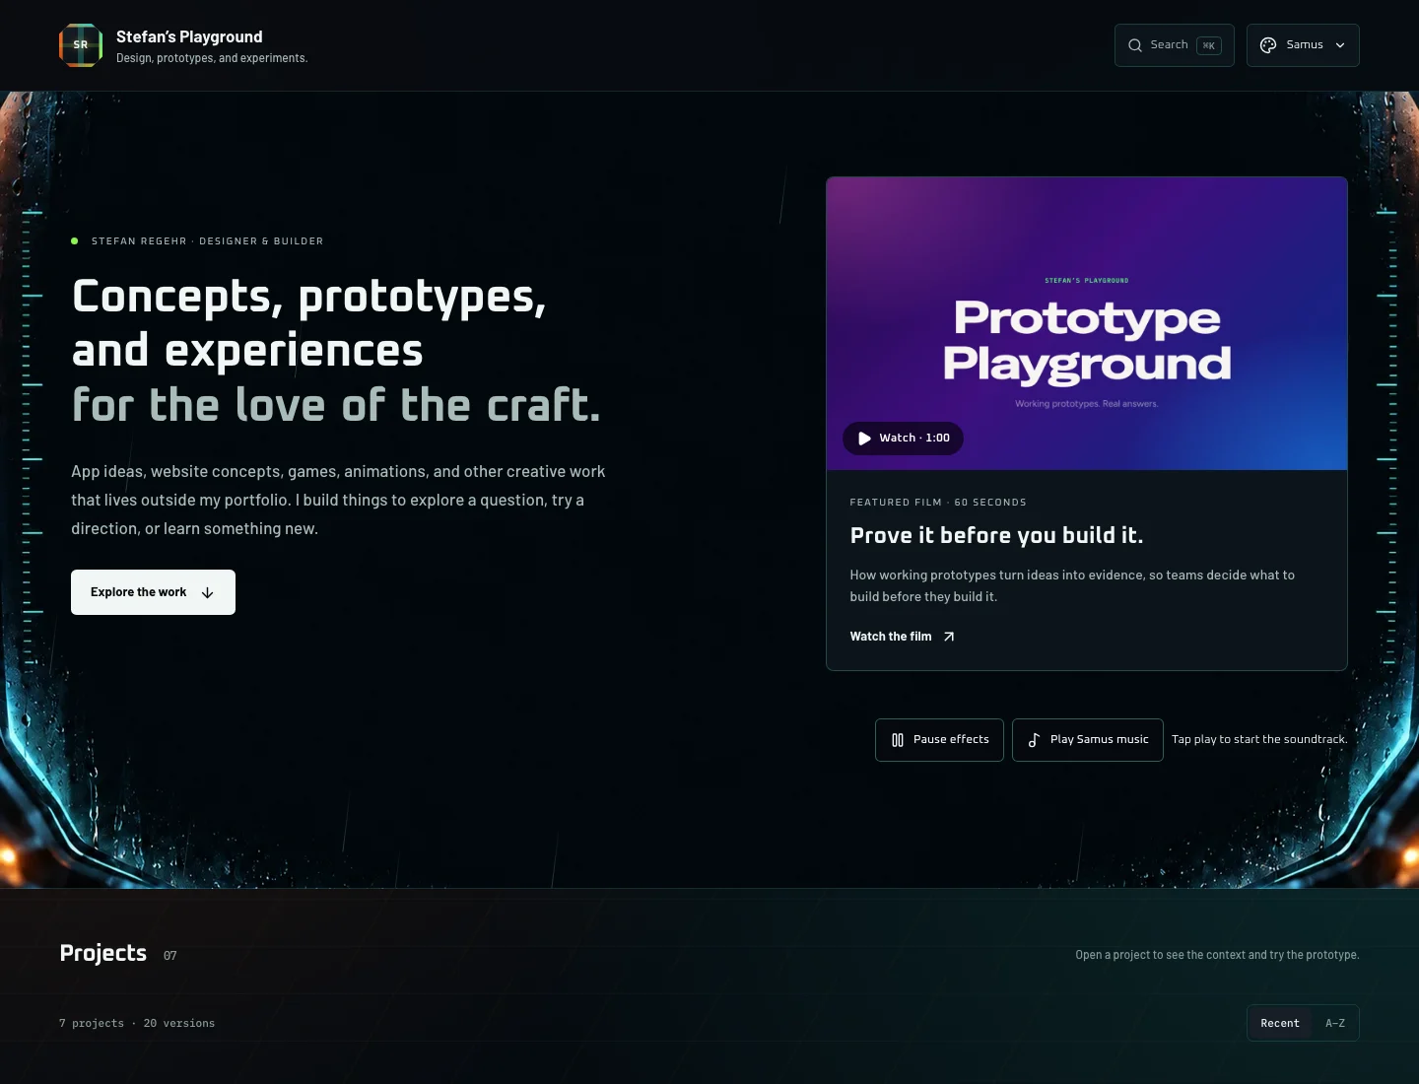This screenshot has height=1084, width=1419.
Task: Click the play triangle on the film
Action: tap(864, 439)
